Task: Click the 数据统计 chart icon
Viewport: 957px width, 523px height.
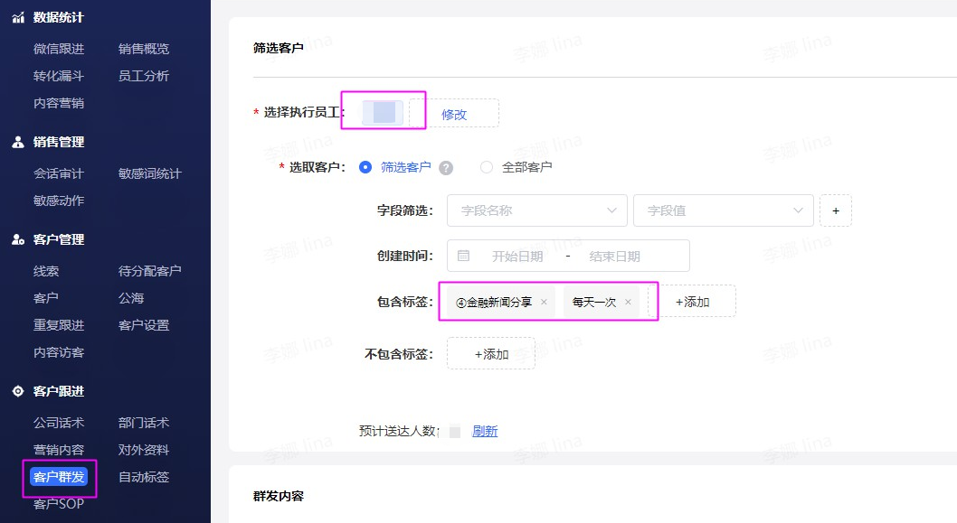Action: point(18,18)
